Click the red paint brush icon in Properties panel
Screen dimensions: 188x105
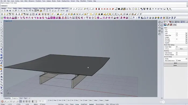[168, 25]
